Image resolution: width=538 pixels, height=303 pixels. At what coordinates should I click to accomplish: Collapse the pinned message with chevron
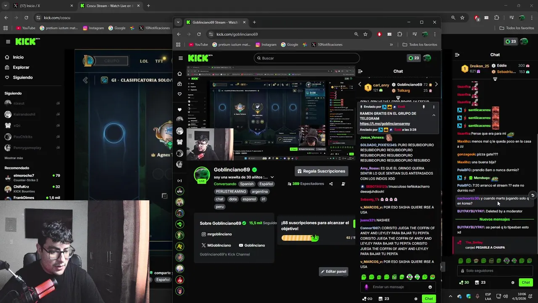[x=434, y=115]
